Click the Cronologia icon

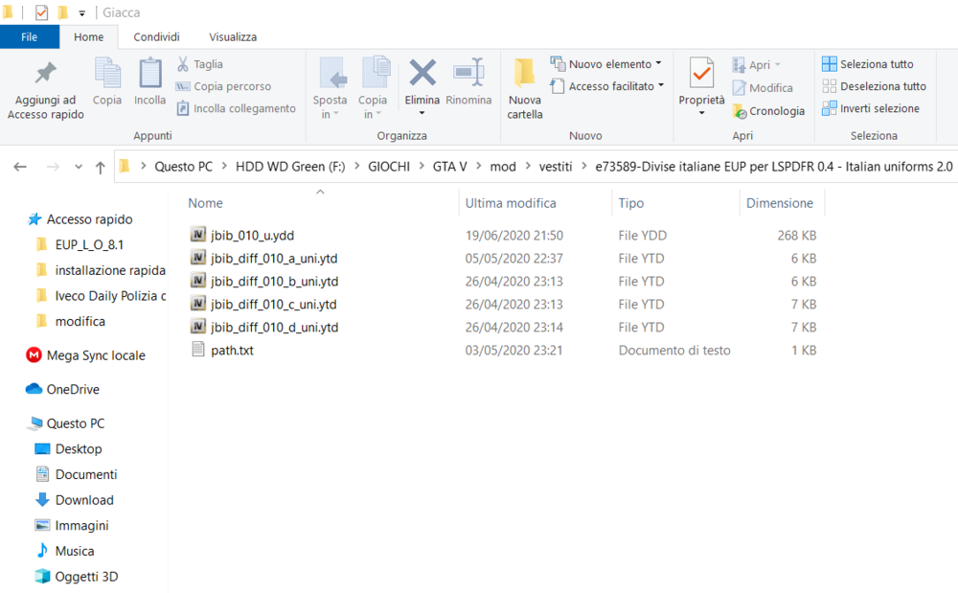click(x=739, y=110)
